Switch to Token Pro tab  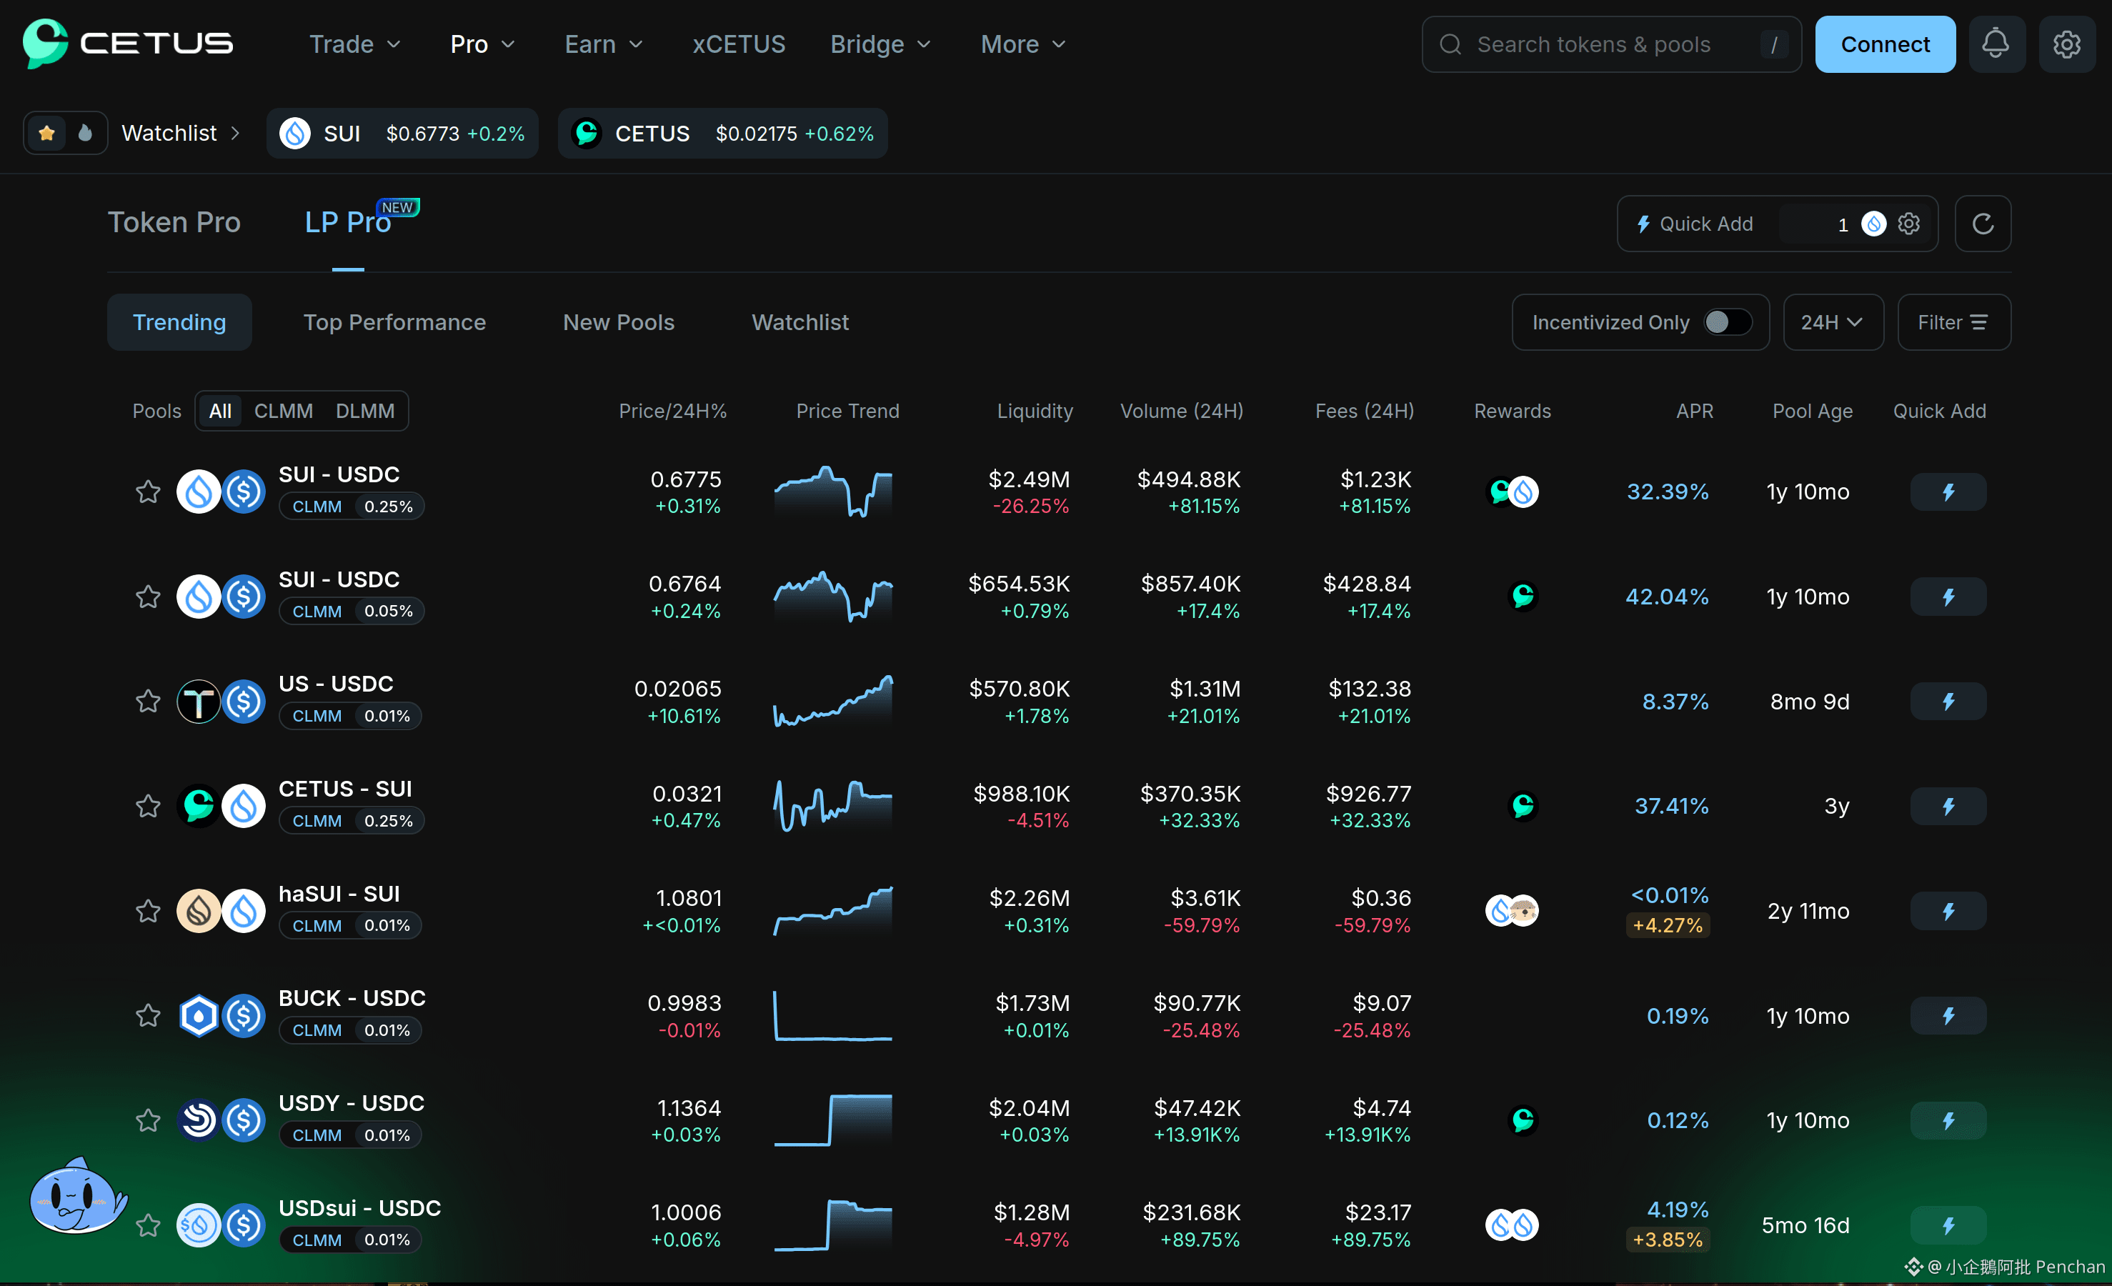point(174,222)
